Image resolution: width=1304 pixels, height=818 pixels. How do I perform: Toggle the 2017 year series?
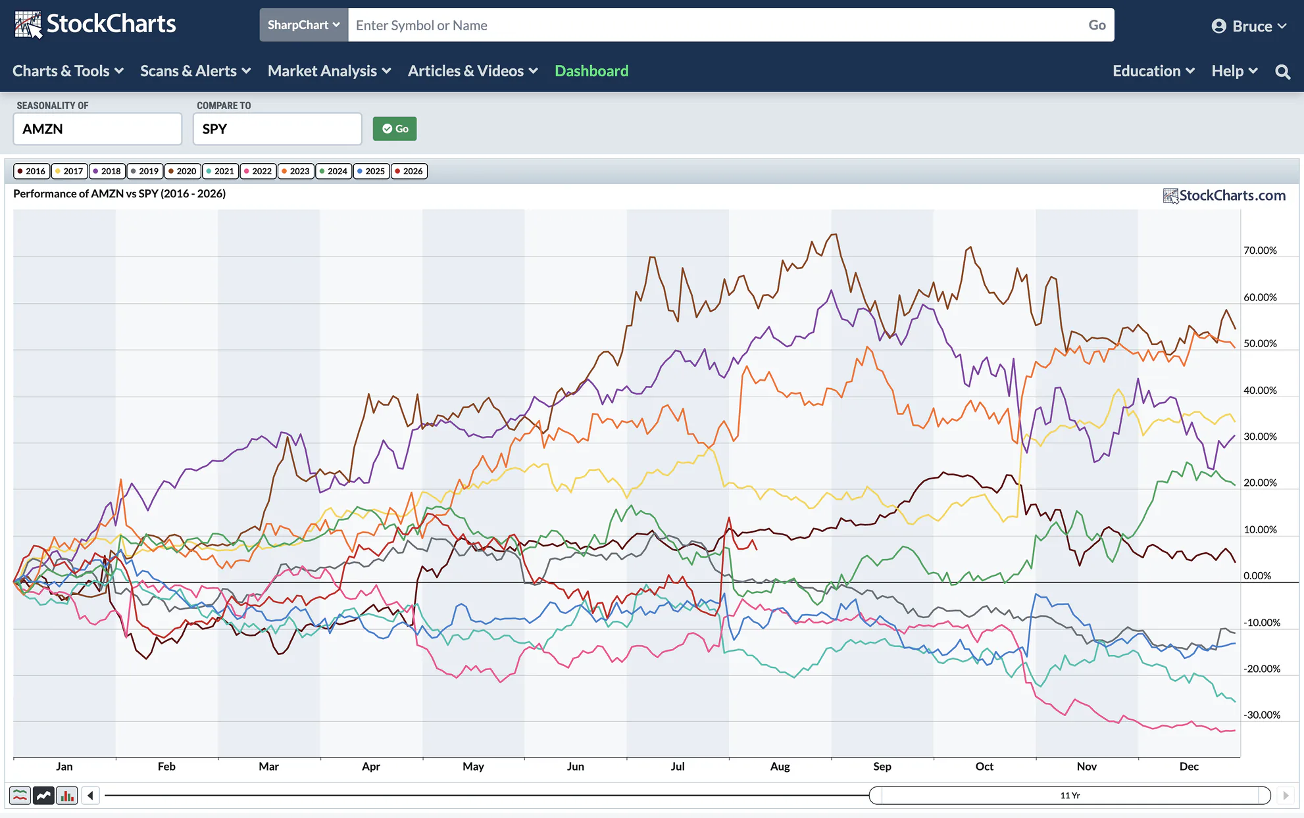69,171
